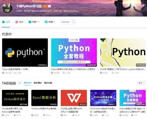The image size is (147, 119).
Task: Open the yellow Python 零基础入门 video thumbnail
Action: [x=123, y=53]
